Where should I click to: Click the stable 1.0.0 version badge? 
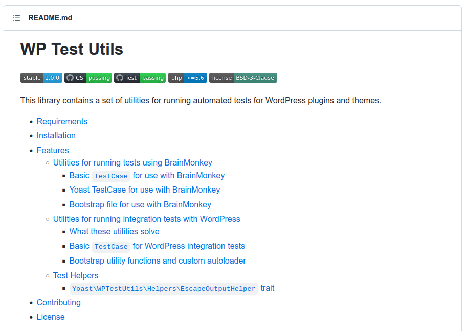coord(41,77)
